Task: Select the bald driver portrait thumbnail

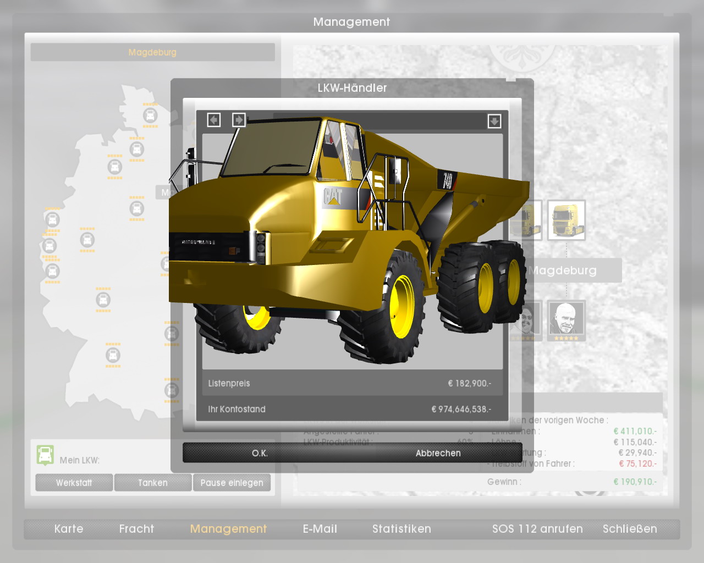Action: pyautogui.click(x=566, y=321)
